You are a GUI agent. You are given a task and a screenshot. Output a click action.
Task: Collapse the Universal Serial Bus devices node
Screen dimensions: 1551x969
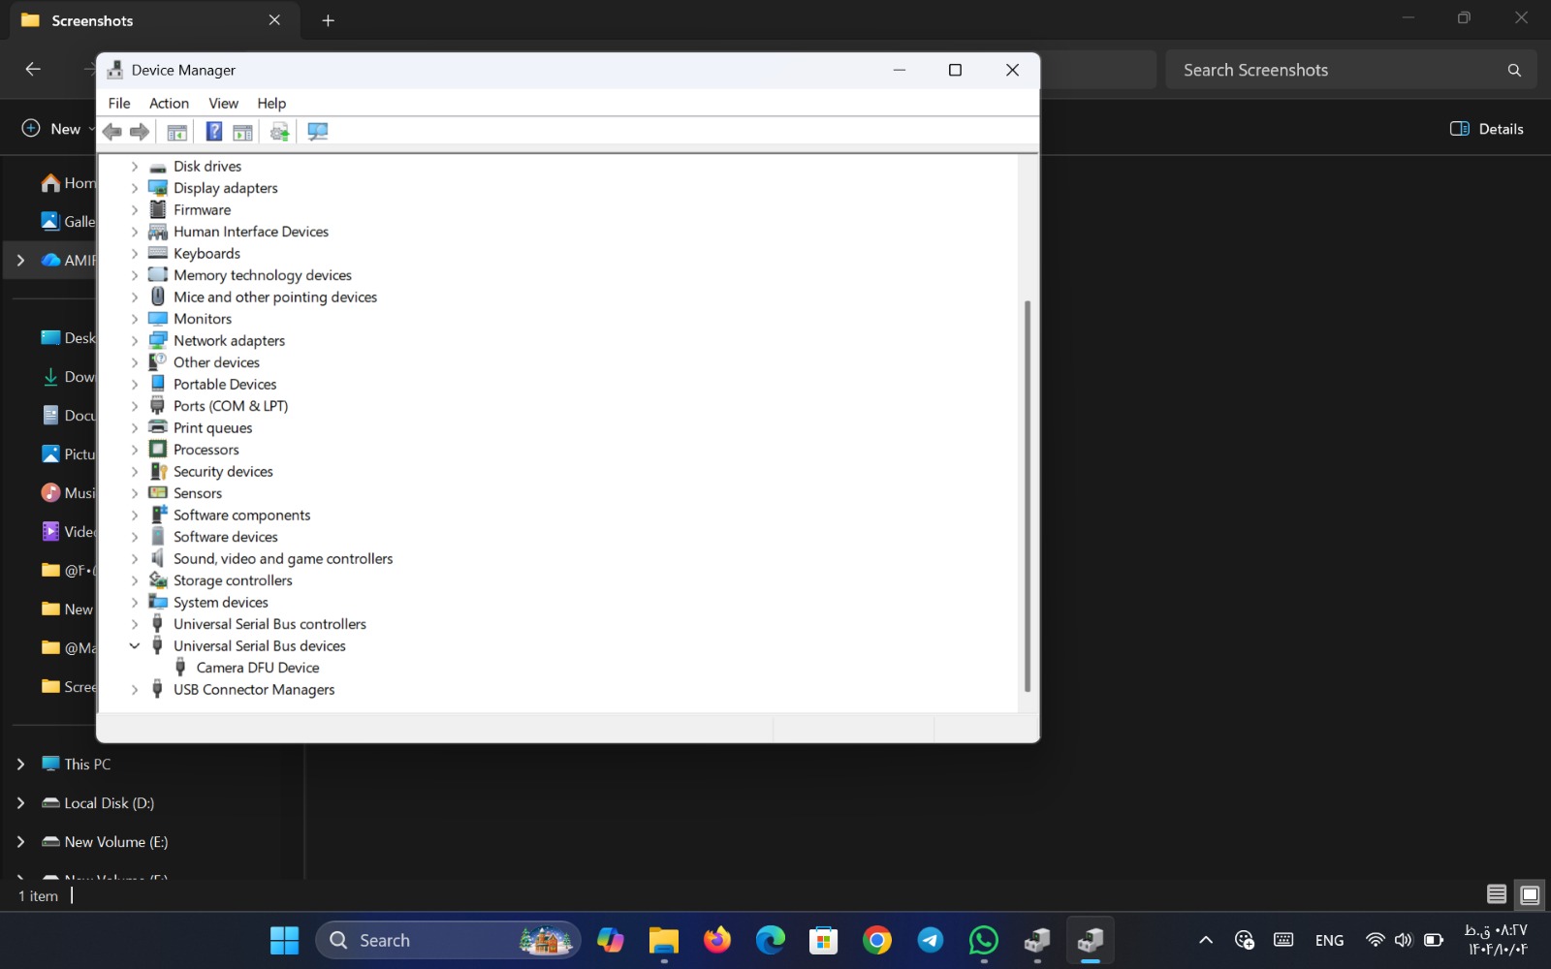click(x=135, y=645)
